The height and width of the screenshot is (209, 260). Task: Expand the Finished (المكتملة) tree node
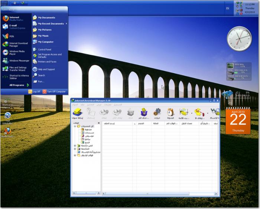(75, 149)
